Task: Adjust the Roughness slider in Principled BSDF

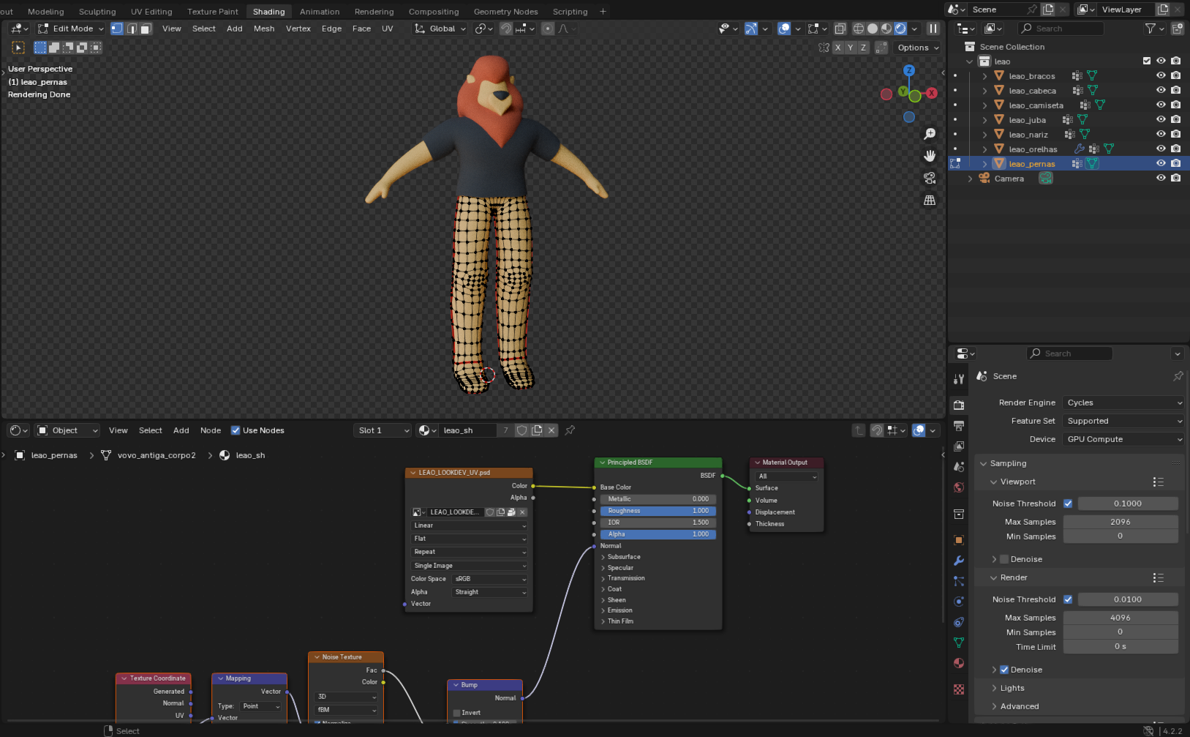Action: click(658, 511)
